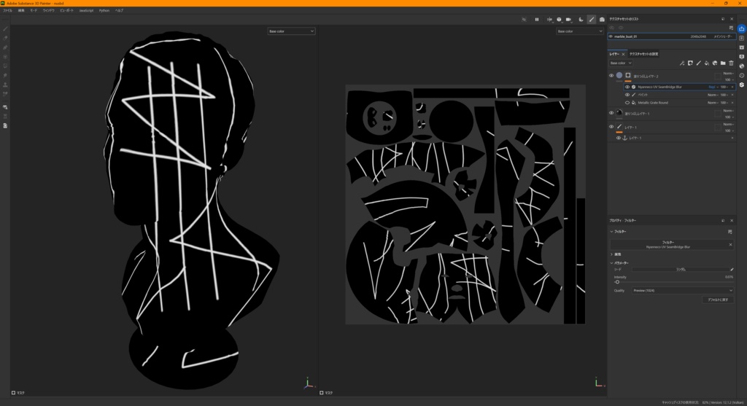Click the camera video icon in viewport toolbar
Image resolution: width=747 pixels, height=406 pixels.
coord(568,20)
